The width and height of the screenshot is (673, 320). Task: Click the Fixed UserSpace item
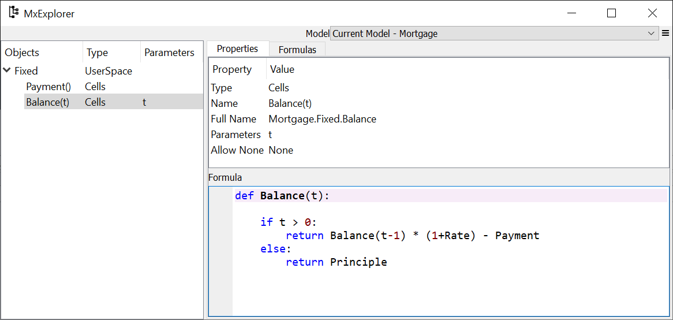[x=26, y=71]
